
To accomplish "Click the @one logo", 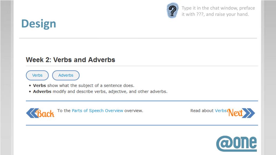I will pos(236,144).
